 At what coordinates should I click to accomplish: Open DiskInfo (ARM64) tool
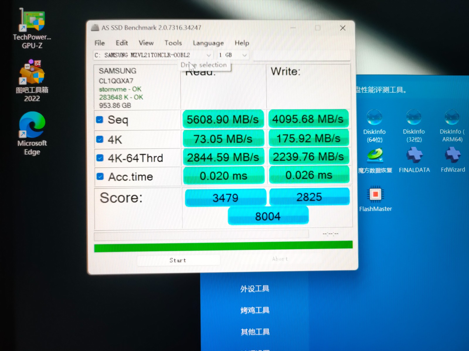click(x=452, y=126)
